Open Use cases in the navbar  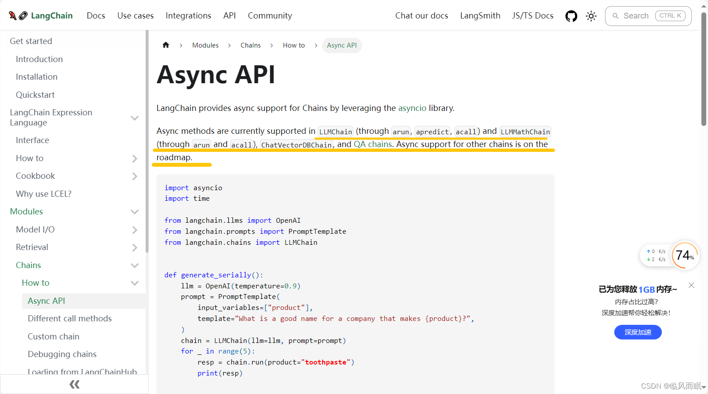(x=136, y=16)
